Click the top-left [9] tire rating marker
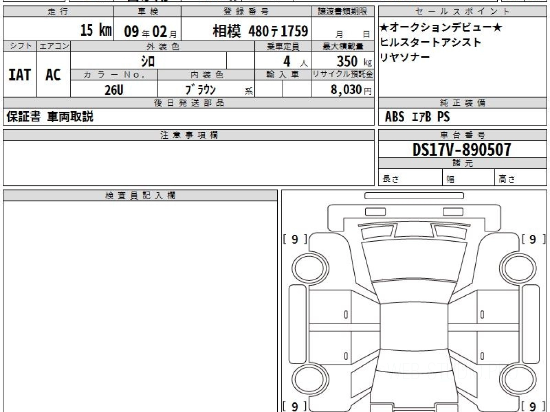Viewport: 550px width, 412px height. (295, 239)
